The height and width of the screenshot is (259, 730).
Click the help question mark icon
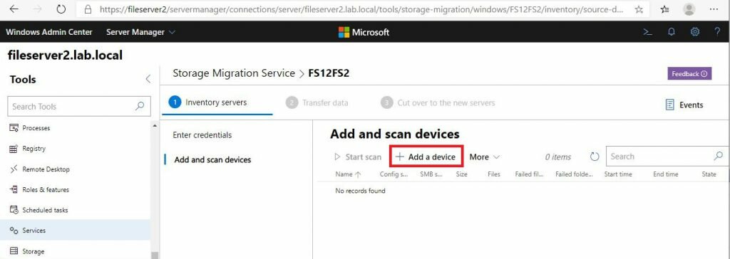point(717,32)
